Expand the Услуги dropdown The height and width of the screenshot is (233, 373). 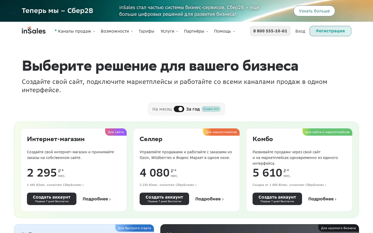(169, 31)
